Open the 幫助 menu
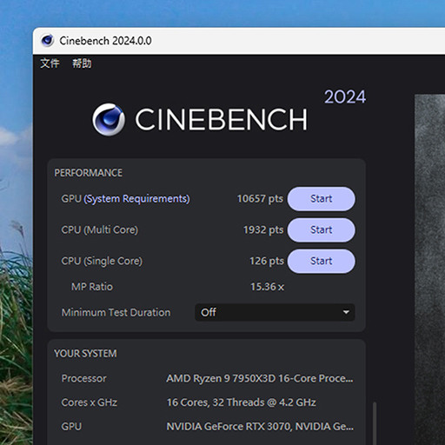Image resolution: width=445 pixels, height=445 pixels. 82,63
